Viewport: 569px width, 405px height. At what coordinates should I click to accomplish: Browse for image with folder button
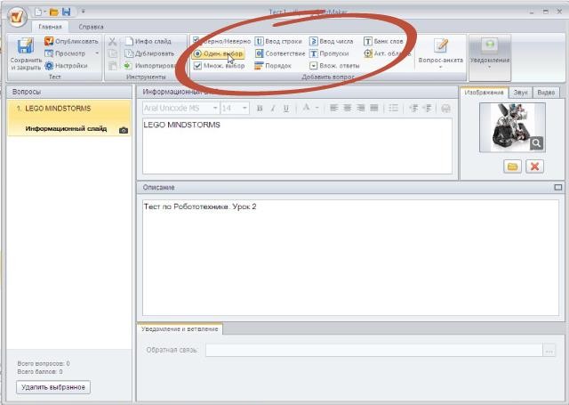[512, 166]
